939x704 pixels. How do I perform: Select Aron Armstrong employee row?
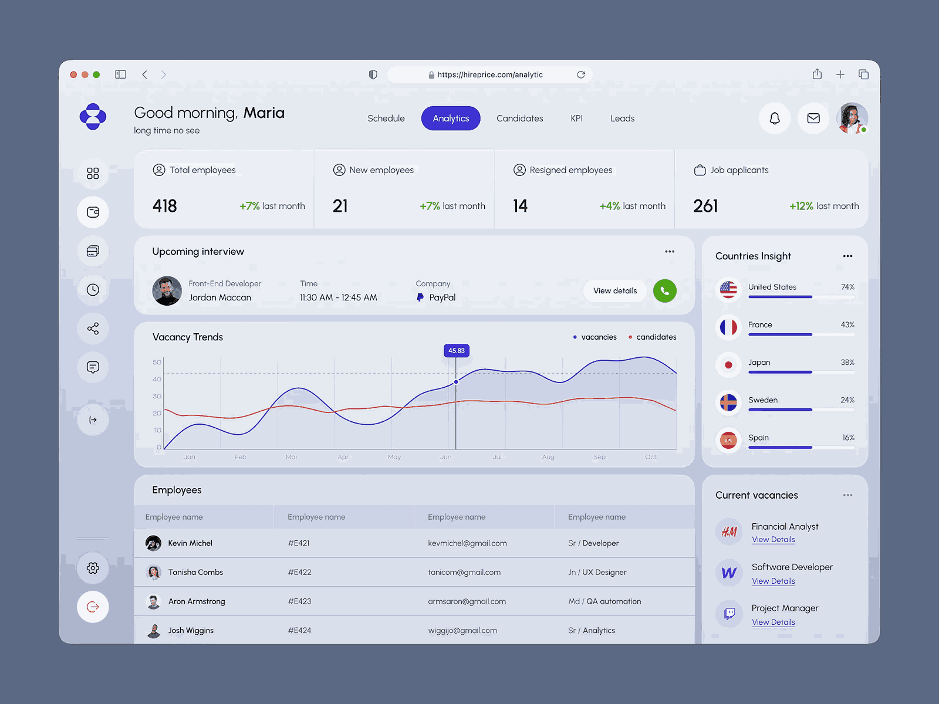[414, 601]
